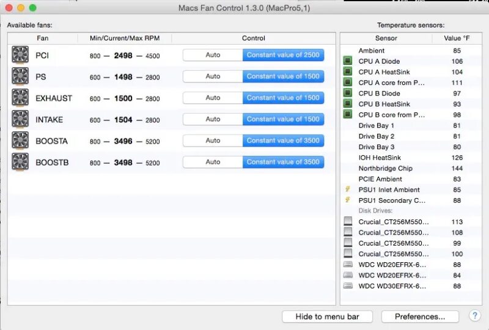Select the Ambient sensor row
This screenshot has height=330, width=489.
(411, 50)
